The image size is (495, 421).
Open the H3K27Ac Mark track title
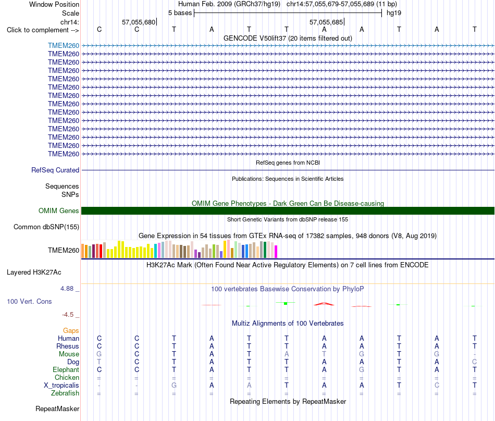point(288,265)
